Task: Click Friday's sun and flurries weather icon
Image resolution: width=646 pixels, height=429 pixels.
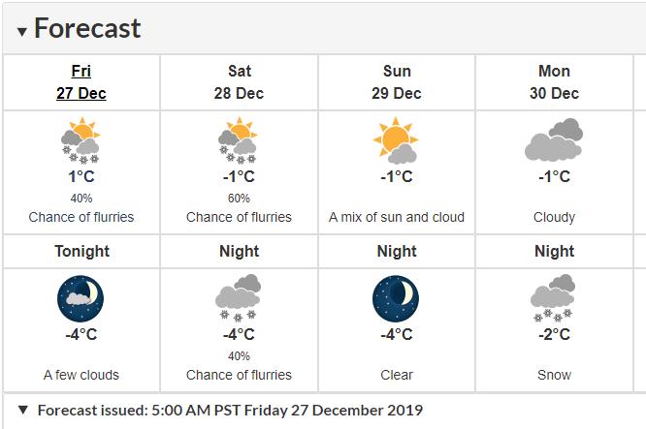Action: (81, 141)
